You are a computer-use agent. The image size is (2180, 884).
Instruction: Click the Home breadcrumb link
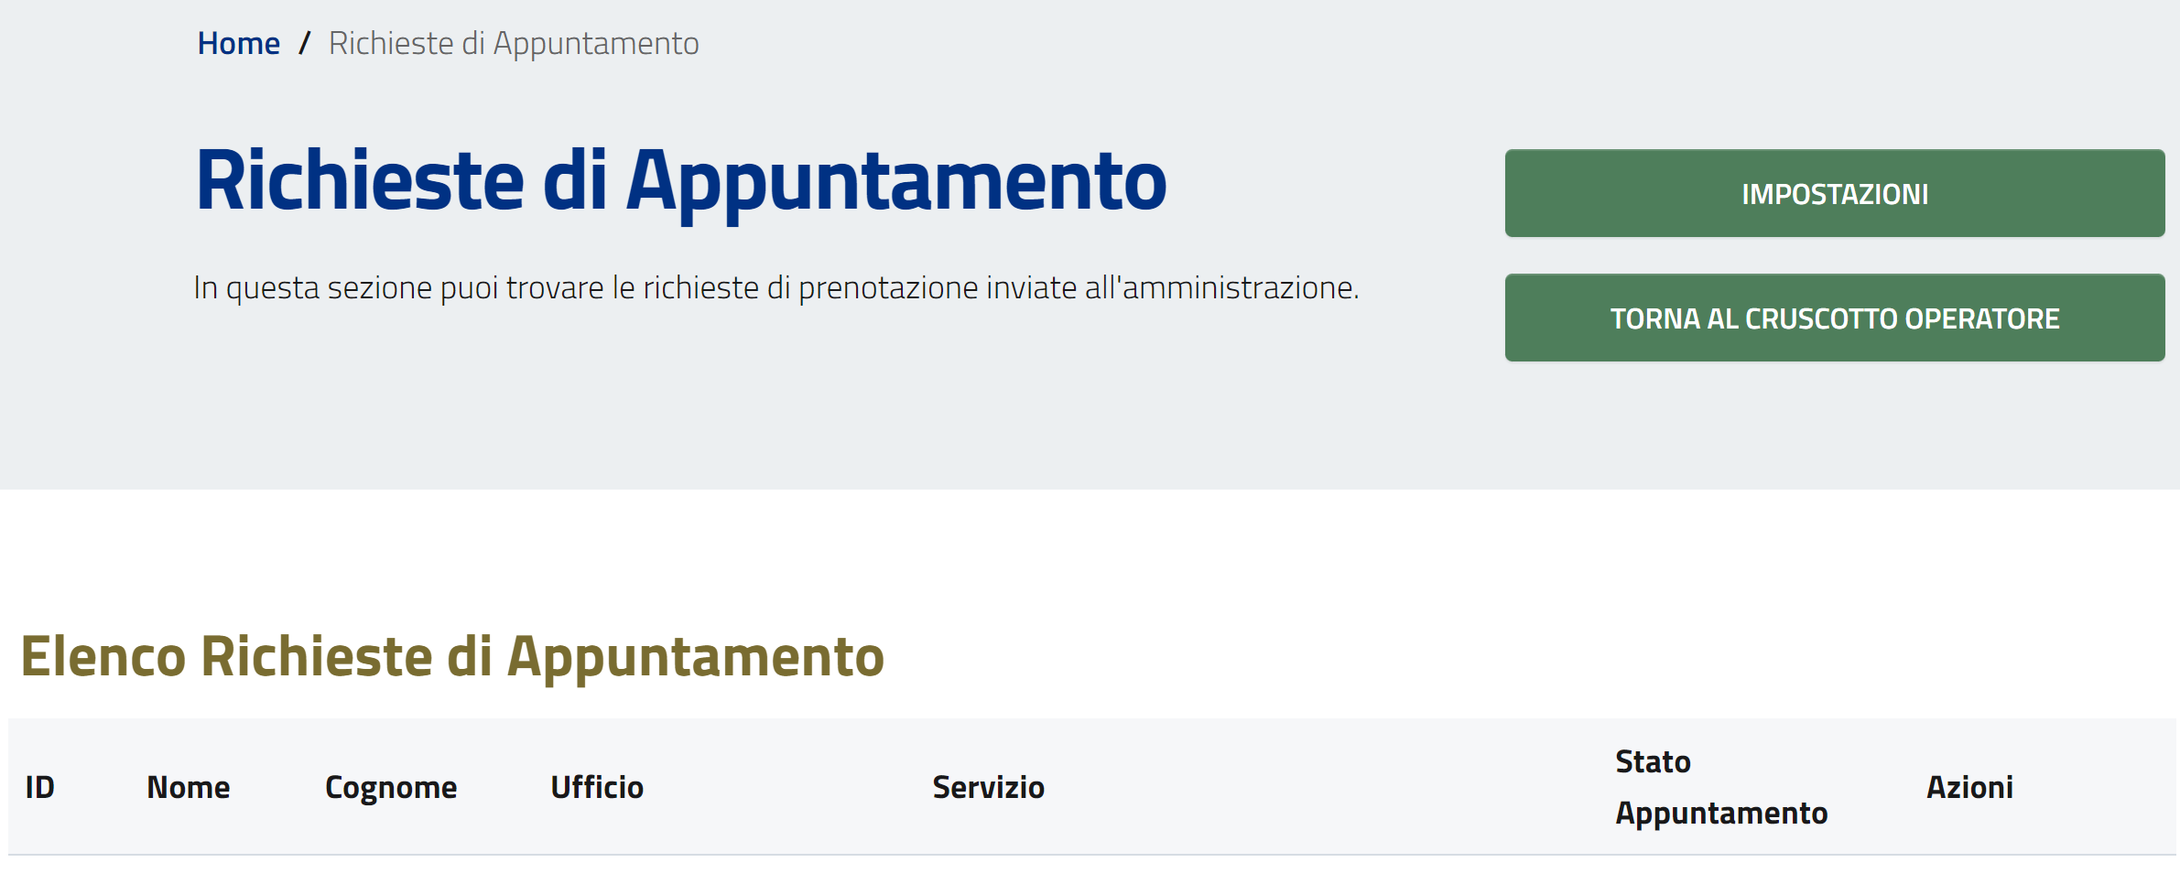point(238,44)
